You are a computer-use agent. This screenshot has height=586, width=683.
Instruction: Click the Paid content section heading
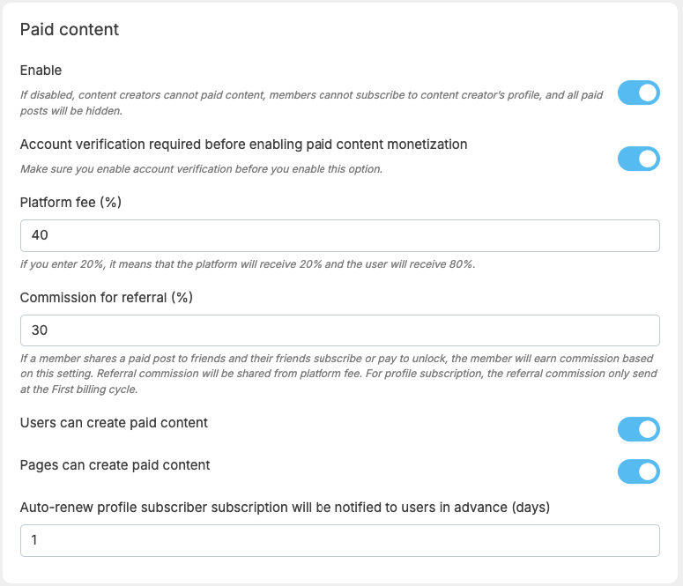[70, 30]
